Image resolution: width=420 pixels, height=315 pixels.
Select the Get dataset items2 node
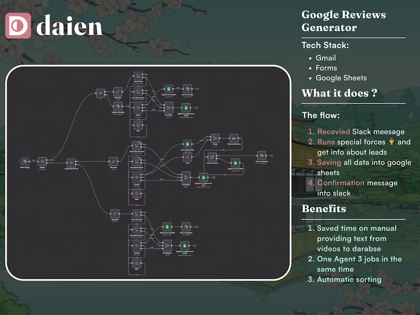coord(137,230)
